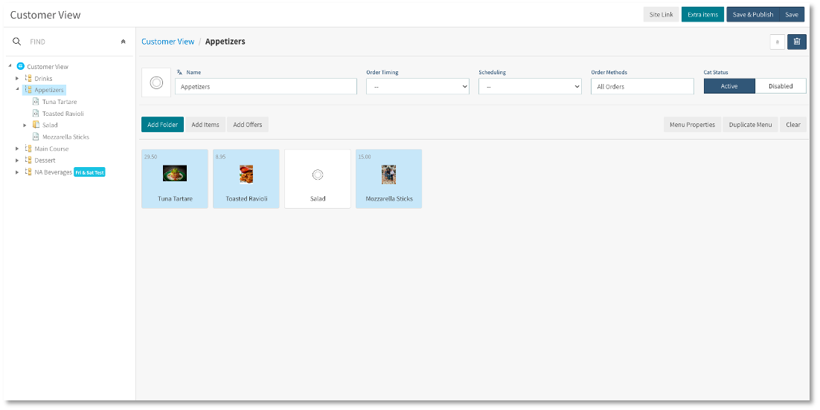Click the Drinks folder icon in tree
This screenshot has height=410, width=820.
(x=28, y=78)
